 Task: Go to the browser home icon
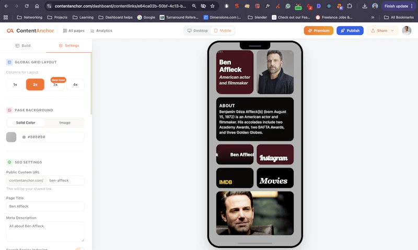37,6
